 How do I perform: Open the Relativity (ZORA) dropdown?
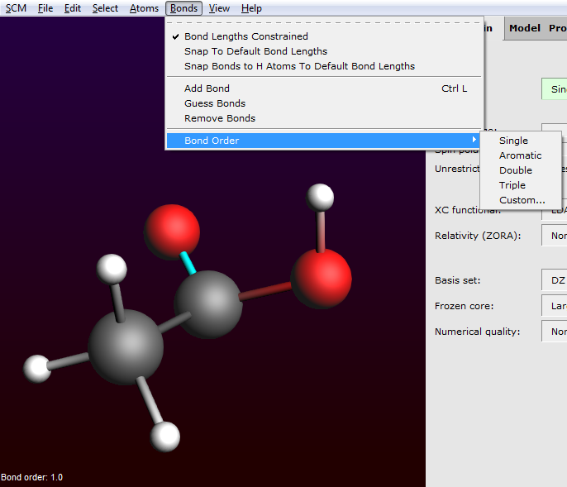(554, 236)
